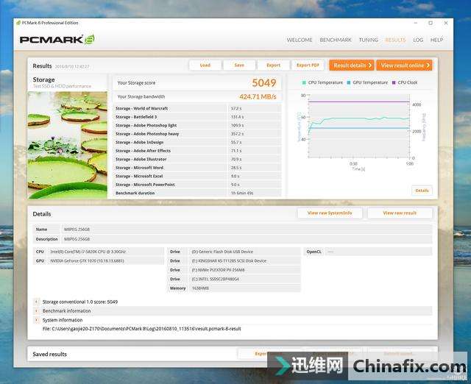The height and width of the screenshot is (384, 471).
Task: Click the Export button
Action: point(273,65)
